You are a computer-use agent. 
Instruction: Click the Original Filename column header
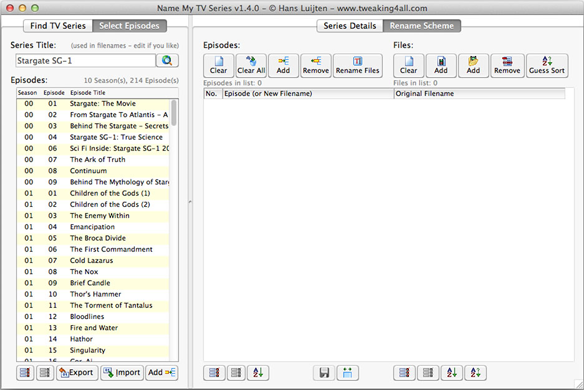(479, 93)
